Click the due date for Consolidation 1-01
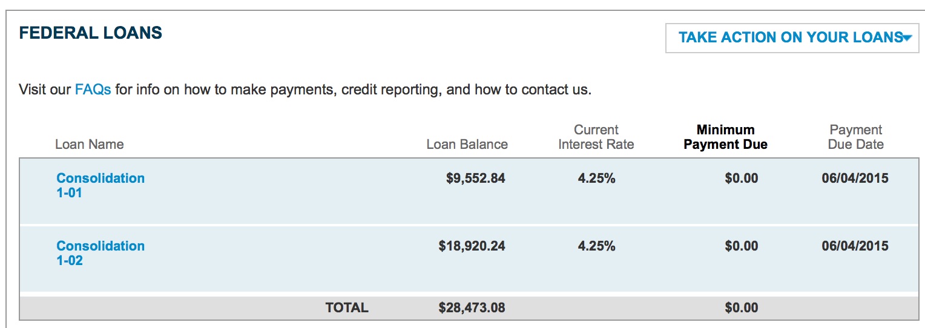 tap(855, 178)
